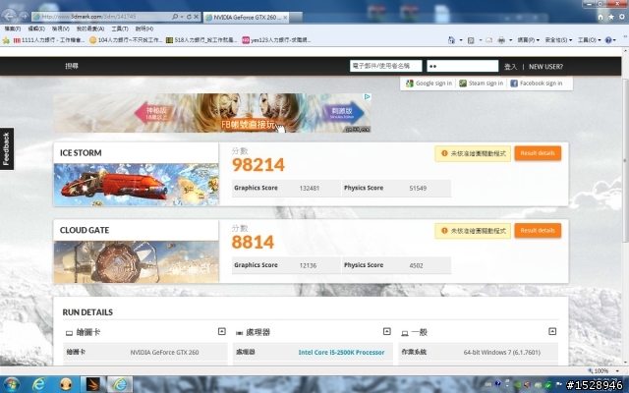Open the 工具(T) menu in menu bar
This screenshot has width=629, height=393.
[x=120, y=28]
